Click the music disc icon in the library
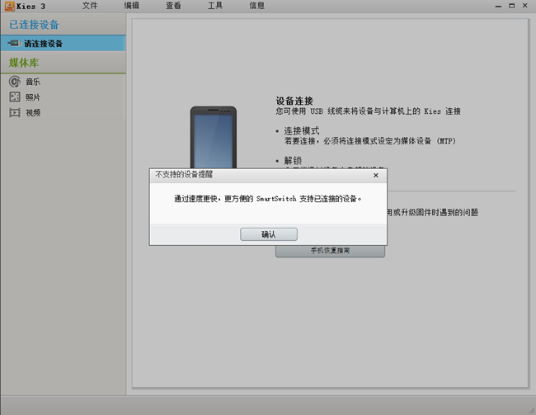The height and width of the screenshot is (415, 536). (14, 82)
